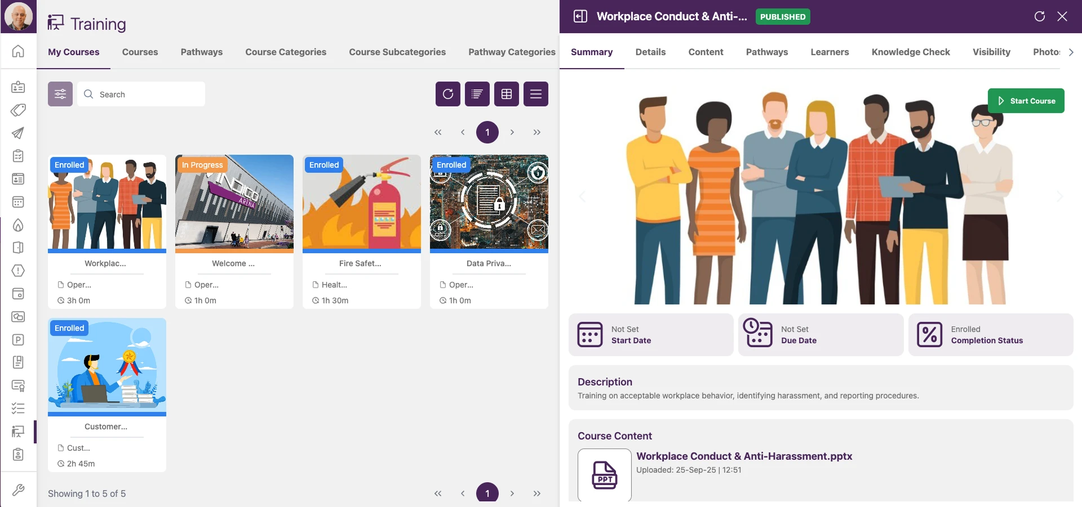Go to the next page of courses
1082x507 pixels.
click(512, 132)
